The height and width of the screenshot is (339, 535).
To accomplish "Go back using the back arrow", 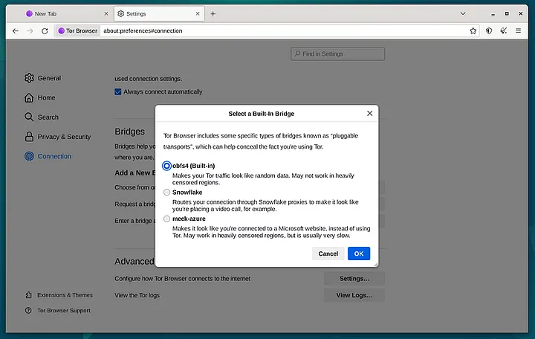I will tap(16, 30).
